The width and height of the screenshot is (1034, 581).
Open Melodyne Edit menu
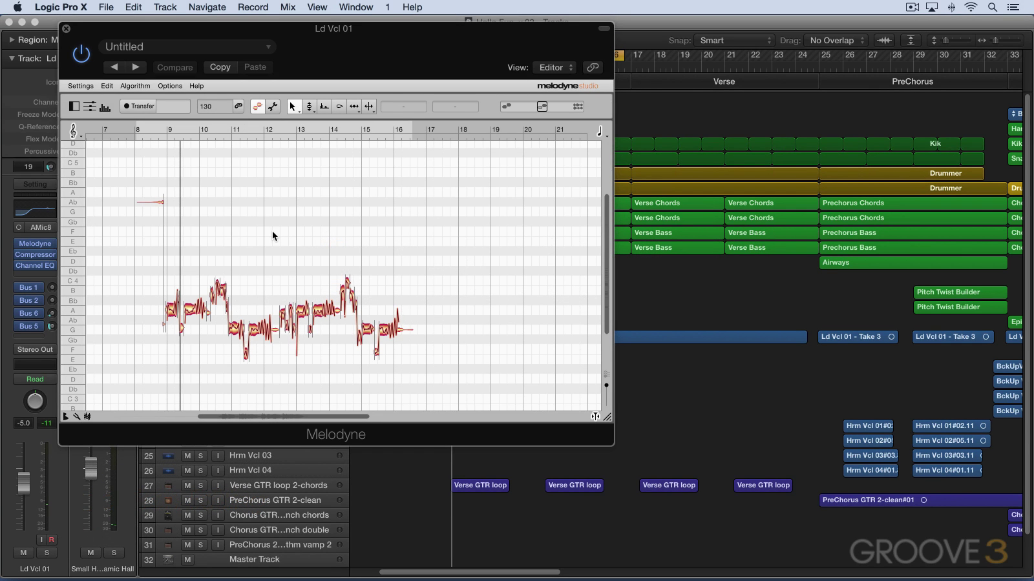tap(107, 86)
